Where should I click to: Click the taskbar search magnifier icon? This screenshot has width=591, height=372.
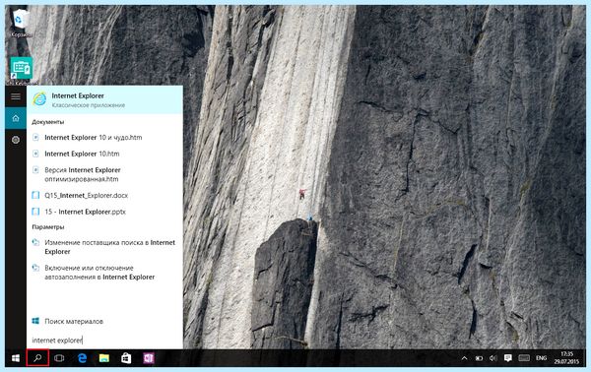[x=37, y=358]
